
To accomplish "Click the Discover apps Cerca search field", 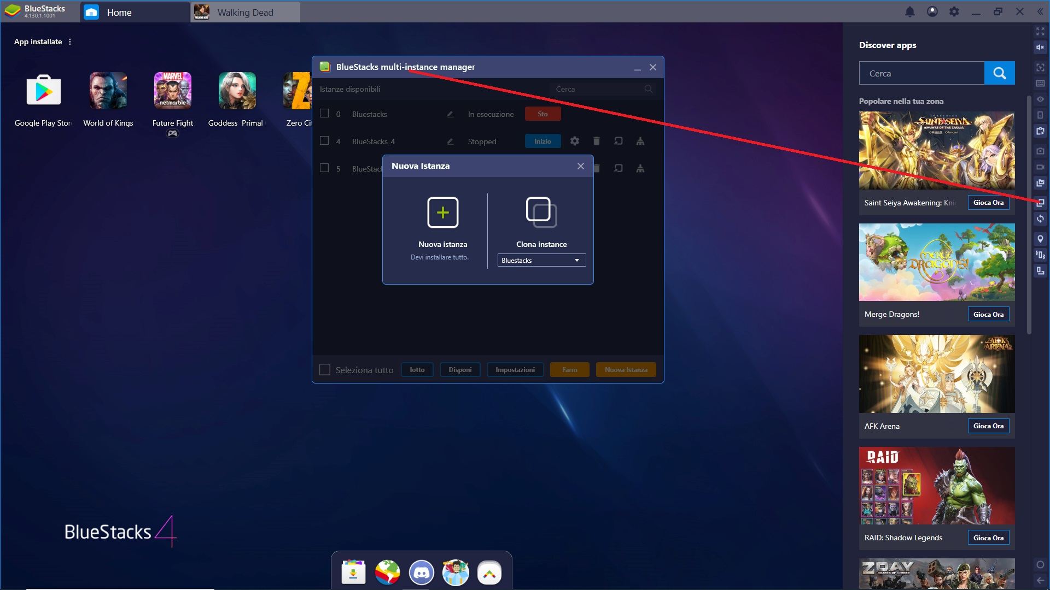I will (x=922, y=73).
